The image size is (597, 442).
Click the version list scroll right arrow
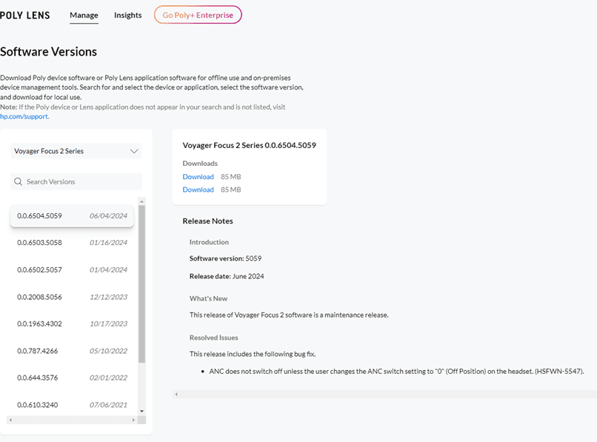point(133,420)
